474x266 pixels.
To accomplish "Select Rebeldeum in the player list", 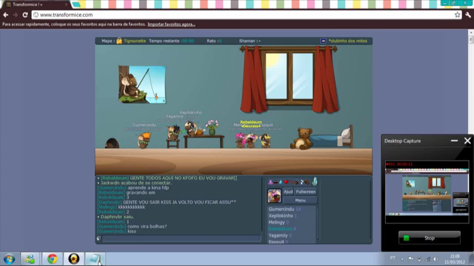I will tap(282, 229).
